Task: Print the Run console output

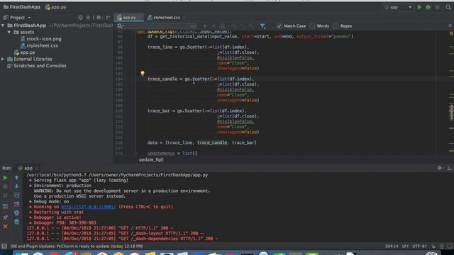Action: tap(16, 212)
